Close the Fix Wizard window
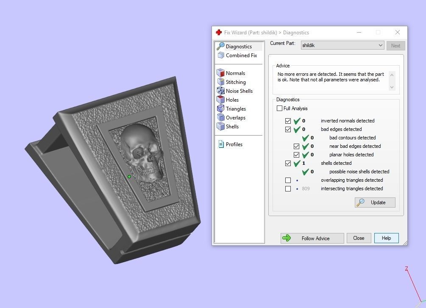426x308 pixels. (x=398, y=32)
